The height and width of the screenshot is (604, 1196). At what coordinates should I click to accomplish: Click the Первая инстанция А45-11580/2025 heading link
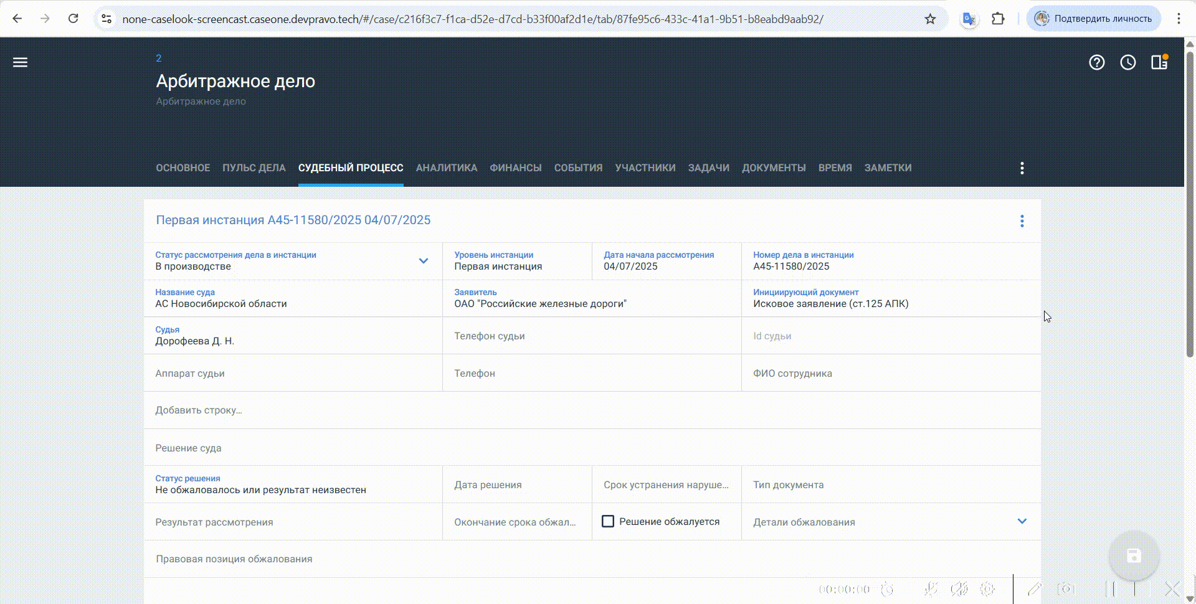tap(293, 220)
